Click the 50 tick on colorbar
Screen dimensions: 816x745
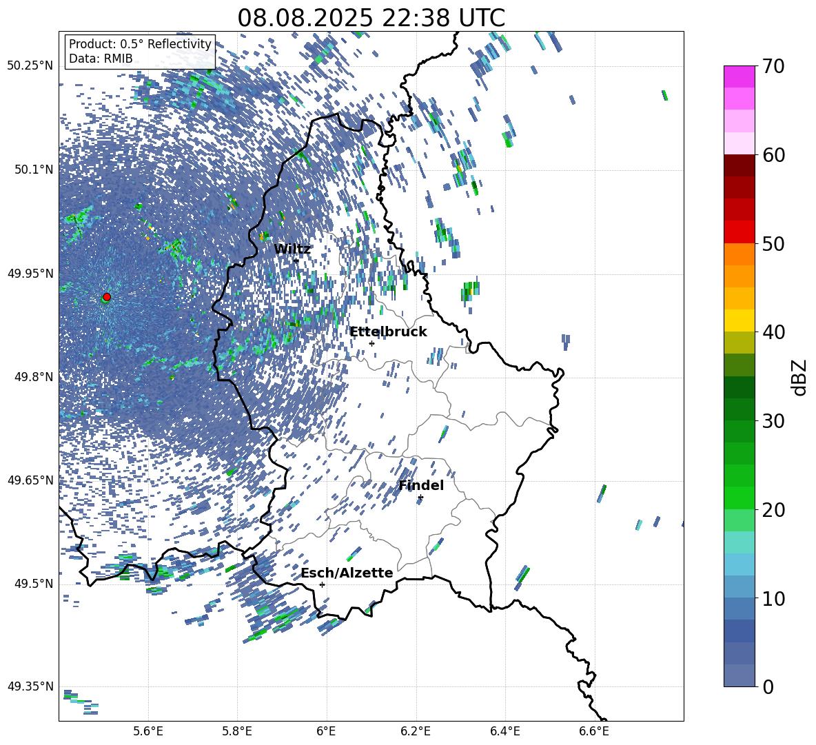tap(773, 244)
